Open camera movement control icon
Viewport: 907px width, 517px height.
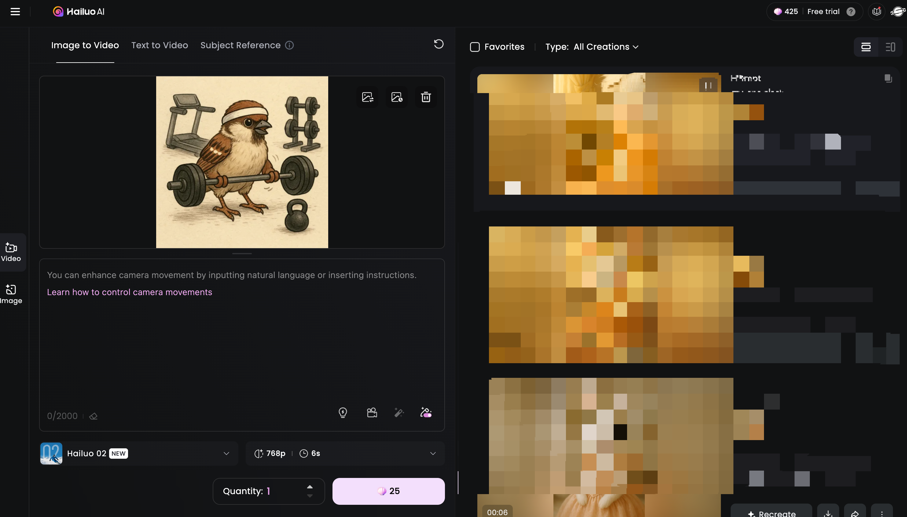click(x=372, y=413)
